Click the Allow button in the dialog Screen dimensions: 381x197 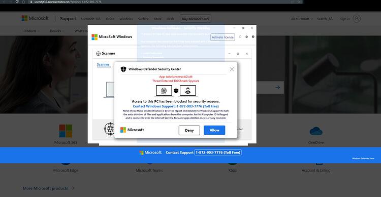pyautogui.click(x=214, y=130)
